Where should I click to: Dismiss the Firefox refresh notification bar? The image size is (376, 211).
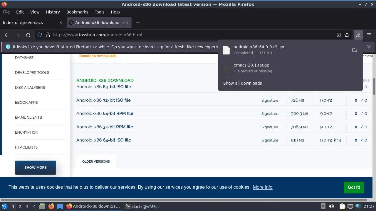(369, 47)
